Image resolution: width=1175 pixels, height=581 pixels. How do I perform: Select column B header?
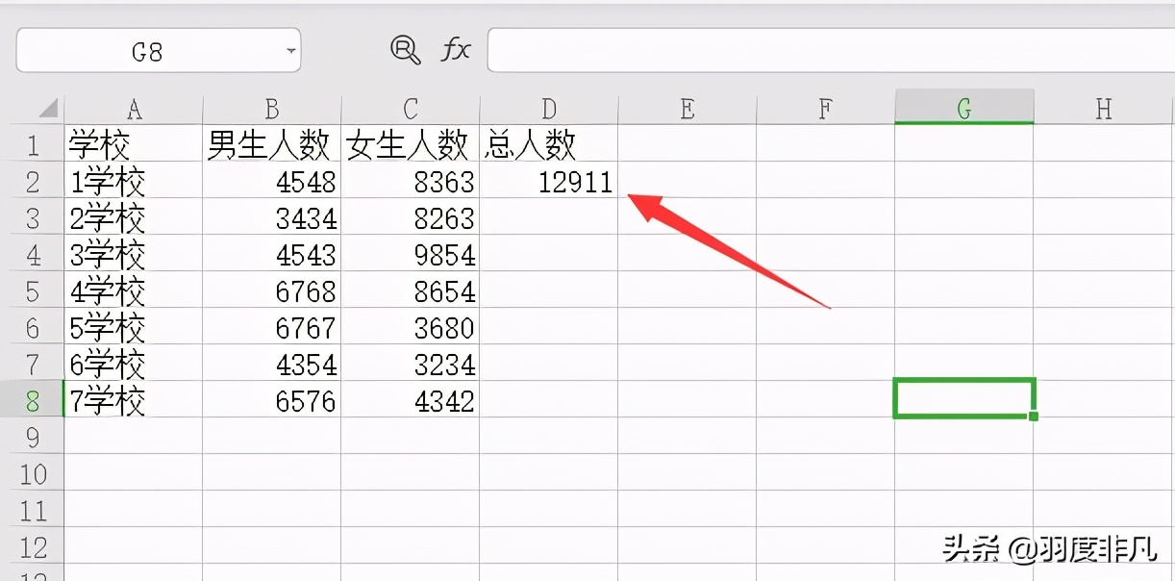pos(272,109)
